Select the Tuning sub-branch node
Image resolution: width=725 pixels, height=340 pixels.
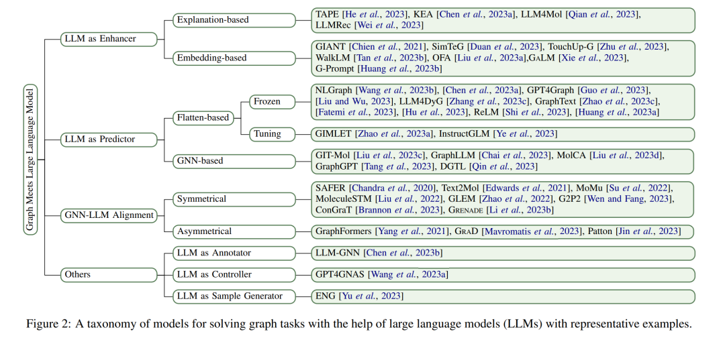click(273, 134)
